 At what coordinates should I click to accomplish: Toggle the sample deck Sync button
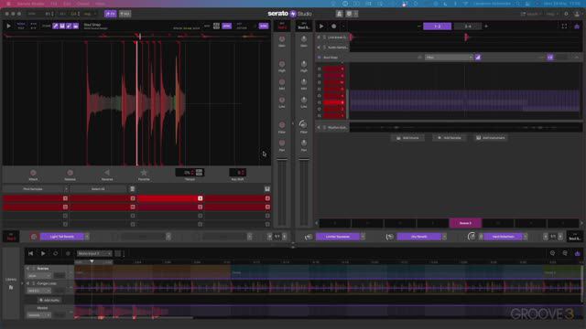click(226, 26)
